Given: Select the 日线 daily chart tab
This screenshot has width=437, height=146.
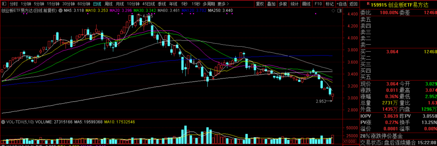Looking at the screenshot, I should 98,4.
